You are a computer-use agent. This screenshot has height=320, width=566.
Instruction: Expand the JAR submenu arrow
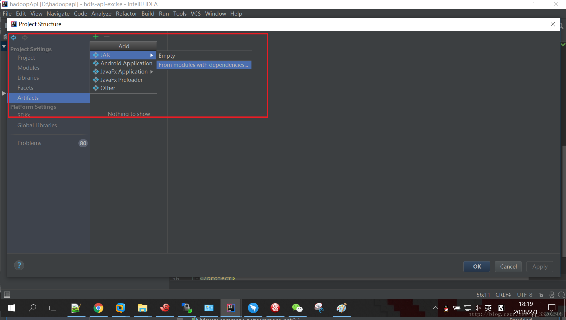pos(152,55)
